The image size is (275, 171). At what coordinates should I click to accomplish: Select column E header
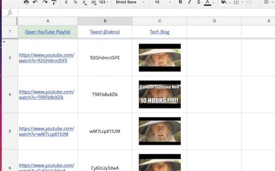click(x=258, y=21)
